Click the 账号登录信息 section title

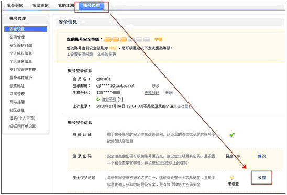[x=80, y=71]
